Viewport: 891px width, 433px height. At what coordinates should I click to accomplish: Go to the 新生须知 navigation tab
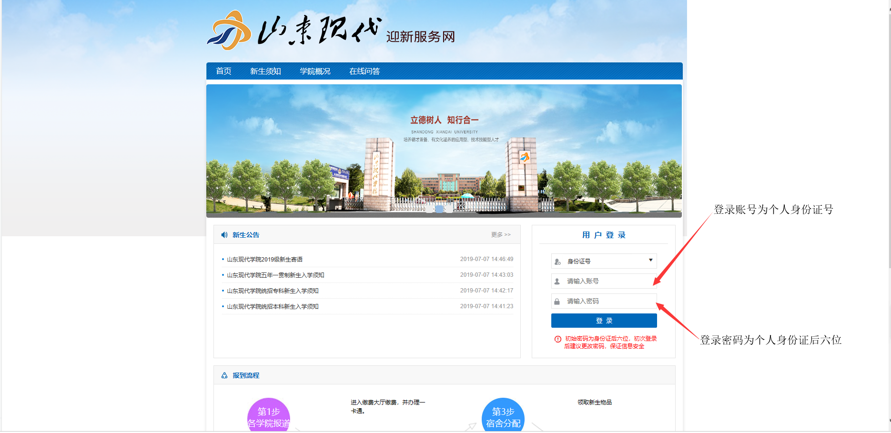[x=265, y=71]
